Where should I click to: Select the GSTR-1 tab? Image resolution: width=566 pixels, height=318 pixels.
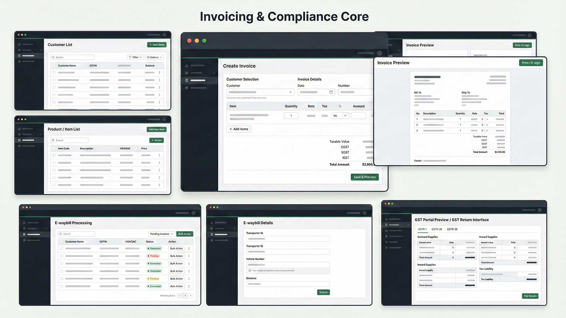click(x=422, y=229)
